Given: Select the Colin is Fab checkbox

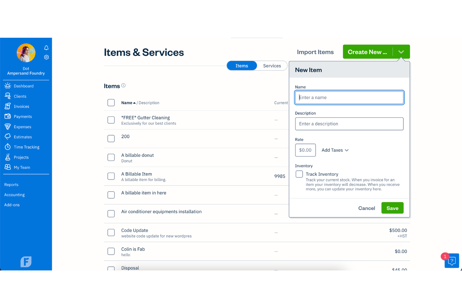Looking at the screenshot, I should pyautogui.click(x=111, y=251).
